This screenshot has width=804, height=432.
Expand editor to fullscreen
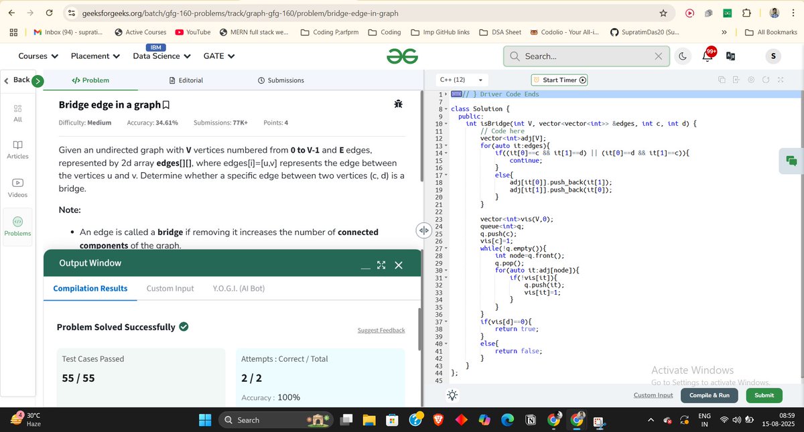[781, 80]
